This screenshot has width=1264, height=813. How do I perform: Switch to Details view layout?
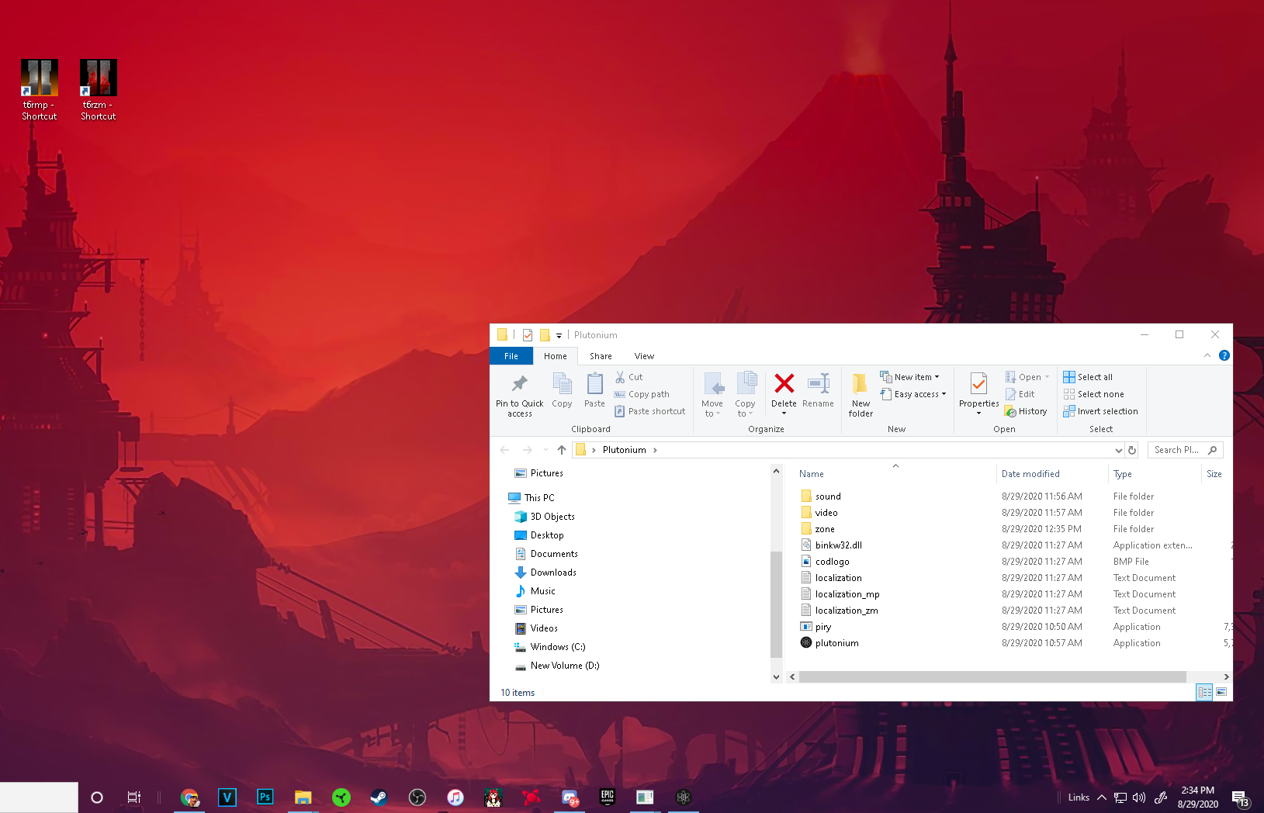point(1204,692)
